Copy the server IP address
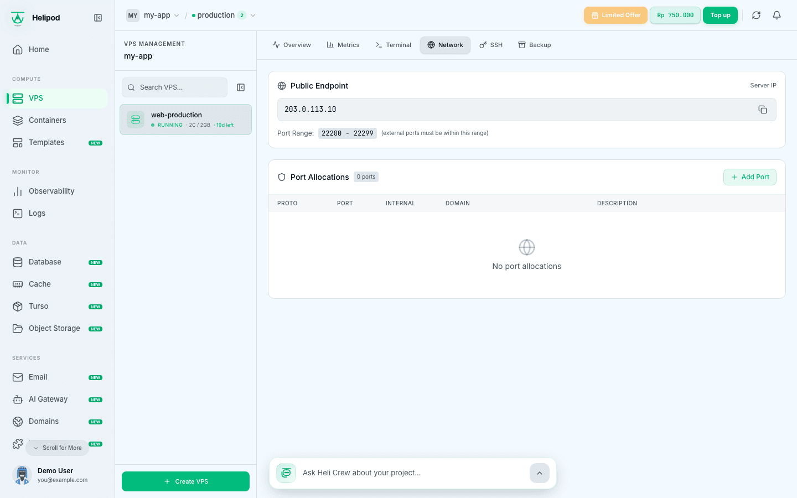 click(x=763, y=110)
